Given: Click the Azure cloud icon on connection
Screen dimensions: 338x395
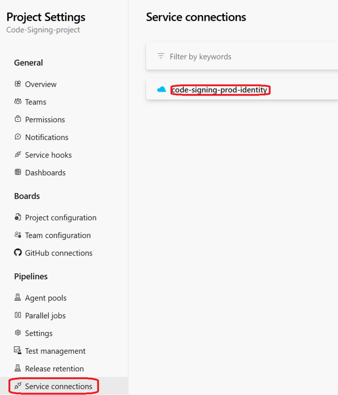Looking at the screenshot, I should [x=161, y=90].
